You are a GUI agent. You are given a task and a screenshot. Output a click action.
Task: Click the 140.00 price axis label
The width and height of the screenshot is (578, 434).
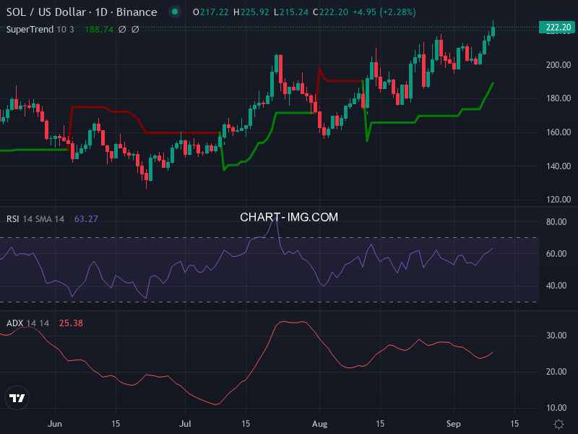click(557, 166)
